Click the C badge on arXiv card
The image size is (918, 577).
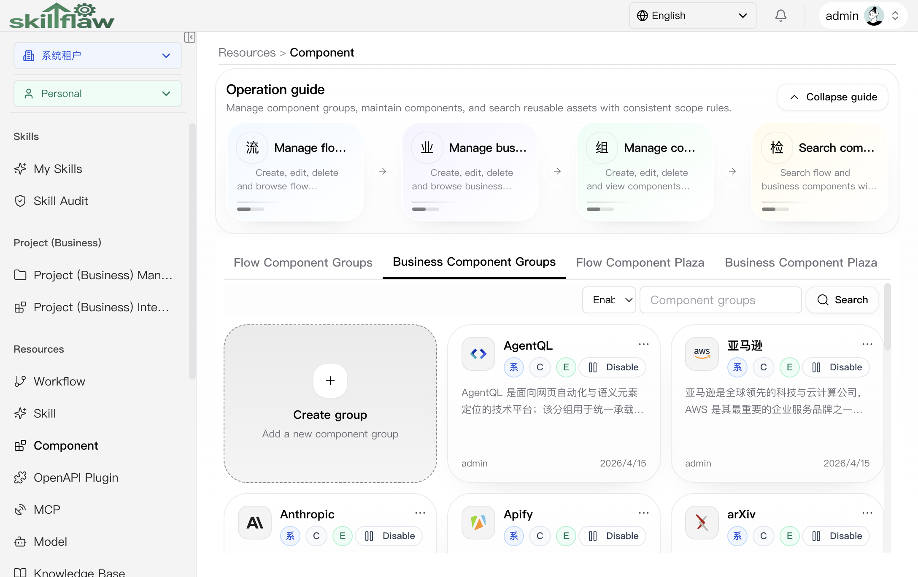764,536
